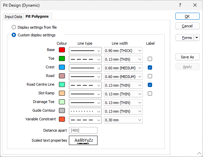The height and width of the screenshot is (157, 203).
Task: Select the Pit Polygons tab
Action: (x=37, y=16)
